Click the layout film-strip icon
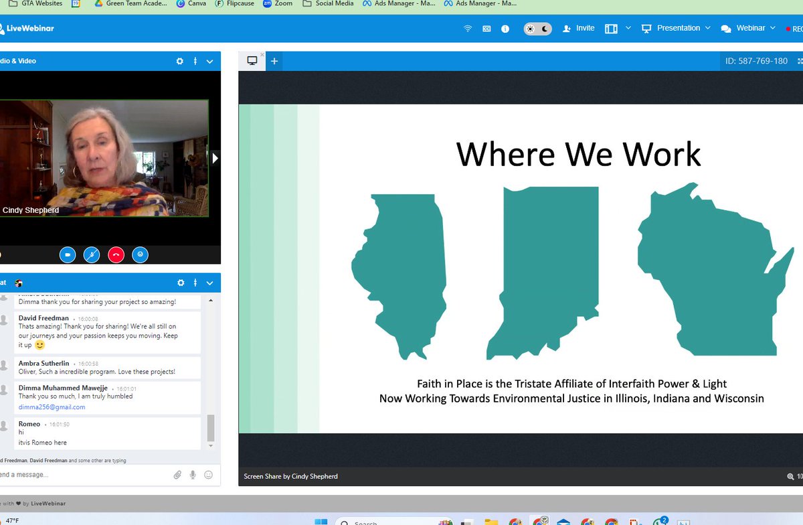Viewport: 803px width, 525px height. pos(611,29)
